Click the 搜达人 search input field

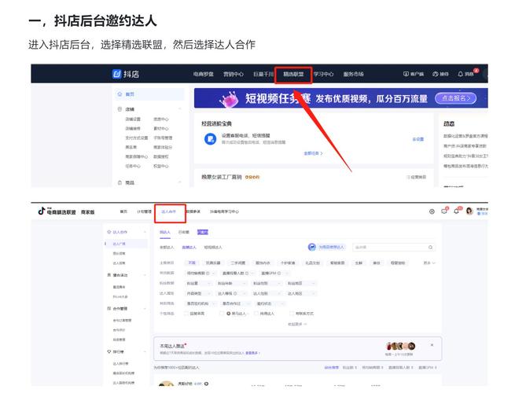(385, 247)
